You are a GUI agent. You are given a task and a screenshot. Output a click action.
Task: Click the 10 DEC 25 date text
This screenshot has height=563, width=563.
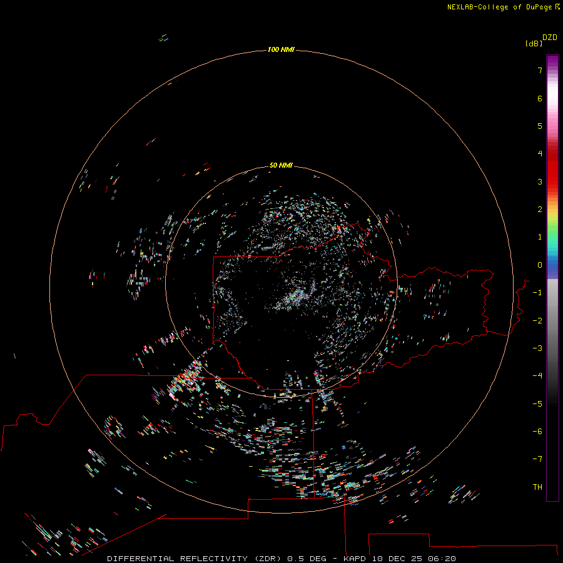(x=397, y=559)
